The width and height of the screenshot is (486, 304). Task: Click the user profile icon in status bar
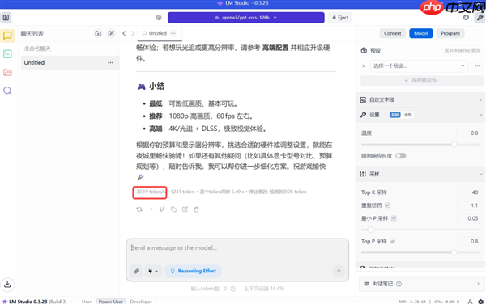470,302
